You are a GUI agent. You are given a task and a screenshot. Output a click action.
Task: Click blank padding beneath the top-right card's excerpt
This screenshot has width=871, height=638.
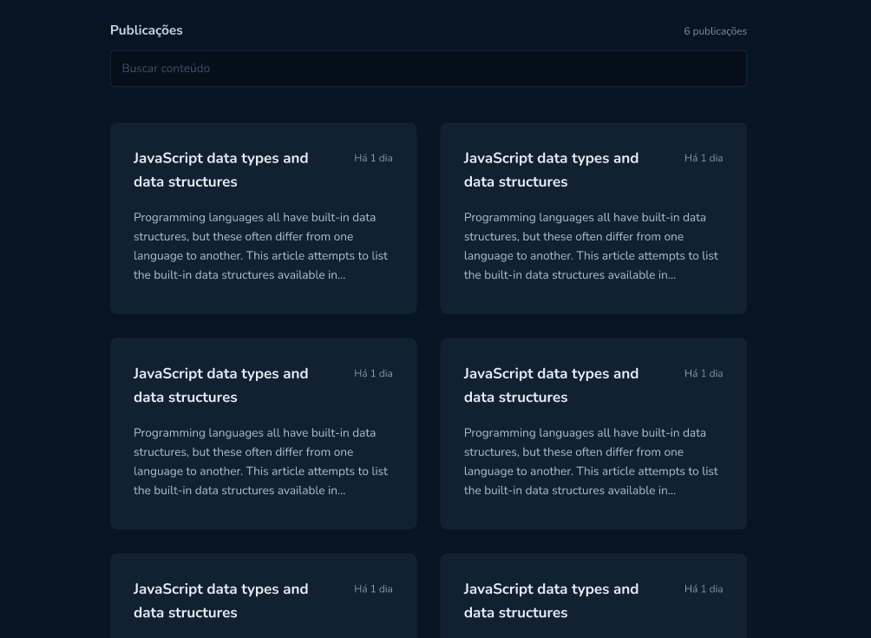[593, 299]
